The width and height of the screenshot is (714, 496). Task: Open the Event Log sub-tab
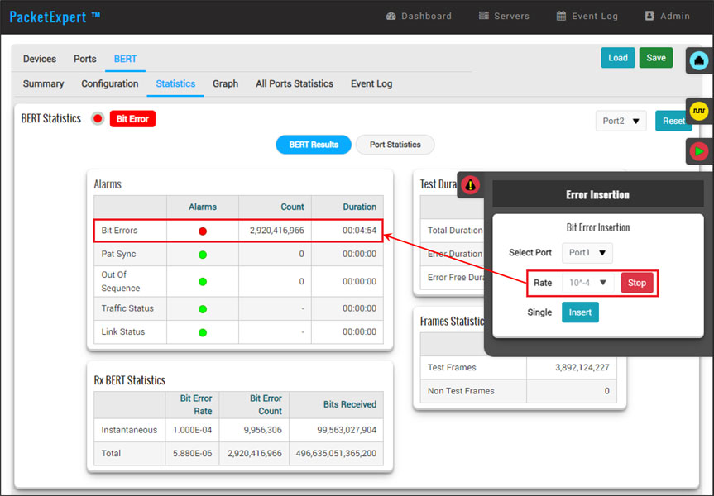point(371,83)
